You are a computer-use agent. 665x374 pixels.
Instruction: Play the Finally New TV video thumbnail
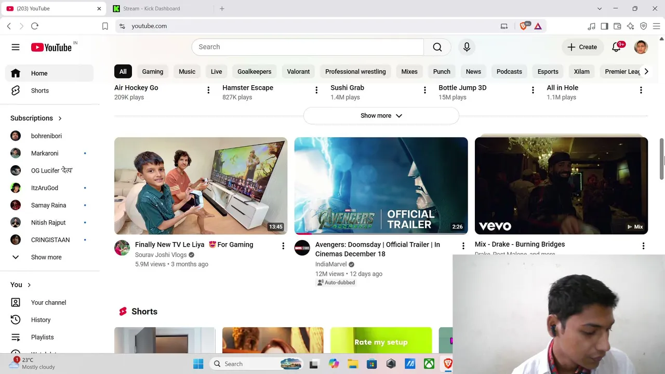pyautogui.click(x=201, y=186)
